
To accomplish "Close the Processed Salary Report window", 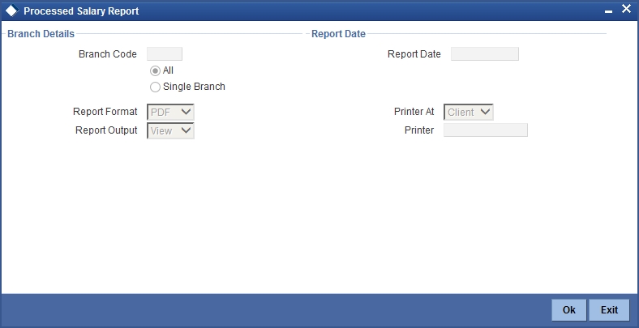I will pyautogui.click(x=626, y=9).
